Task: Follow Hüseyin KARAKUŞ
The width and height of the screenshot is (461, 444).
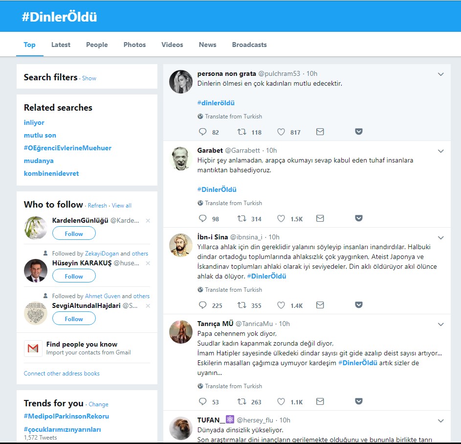Action: (x=74, y=276)
